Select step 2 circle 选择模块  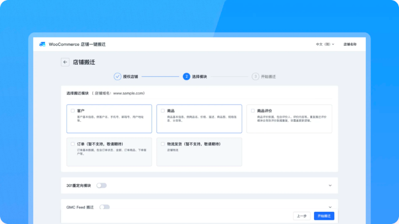pos(186,76)
